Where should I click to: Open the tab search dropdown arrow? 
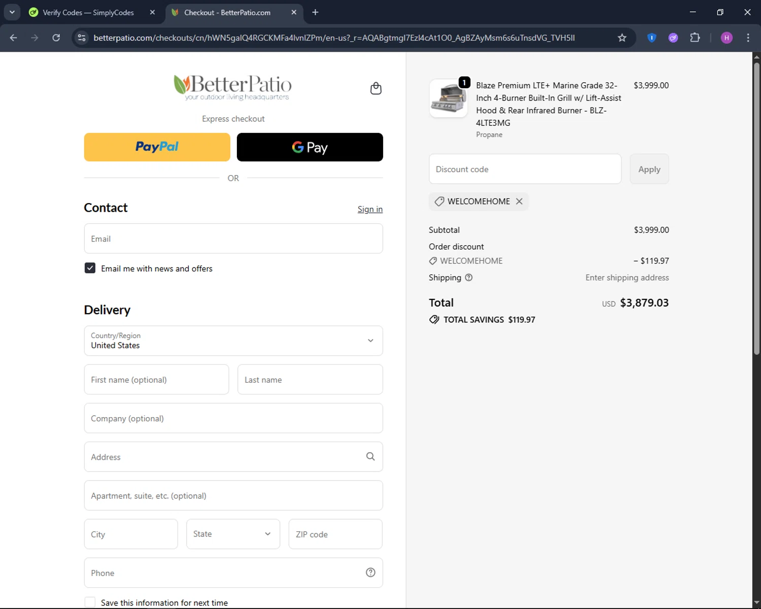click(12, 12)
